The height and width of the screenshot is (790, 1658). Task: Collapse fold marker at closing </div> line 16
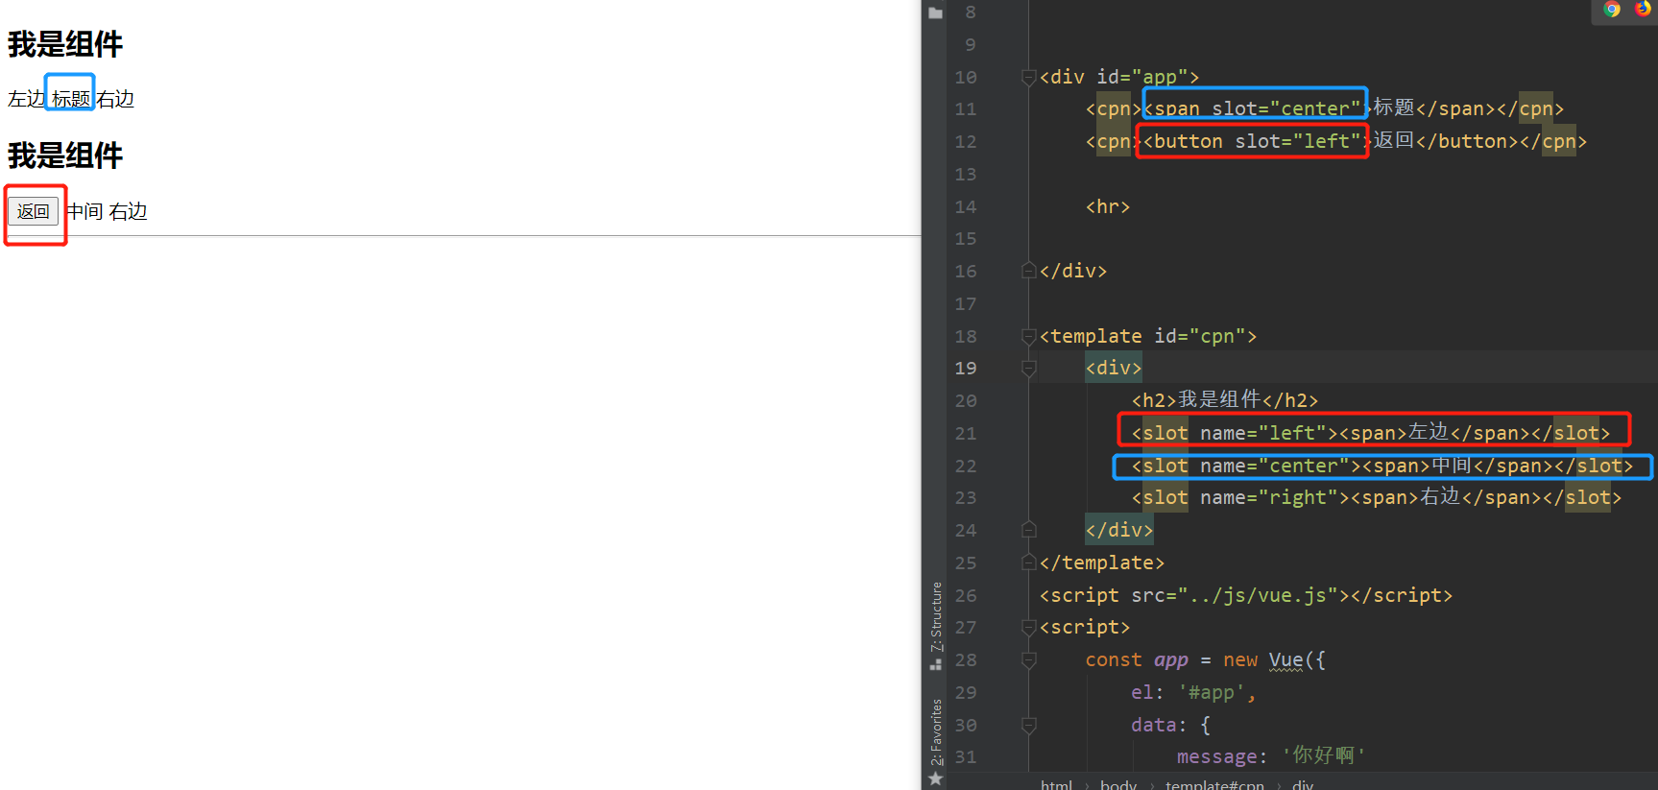tap(1028, 272)
